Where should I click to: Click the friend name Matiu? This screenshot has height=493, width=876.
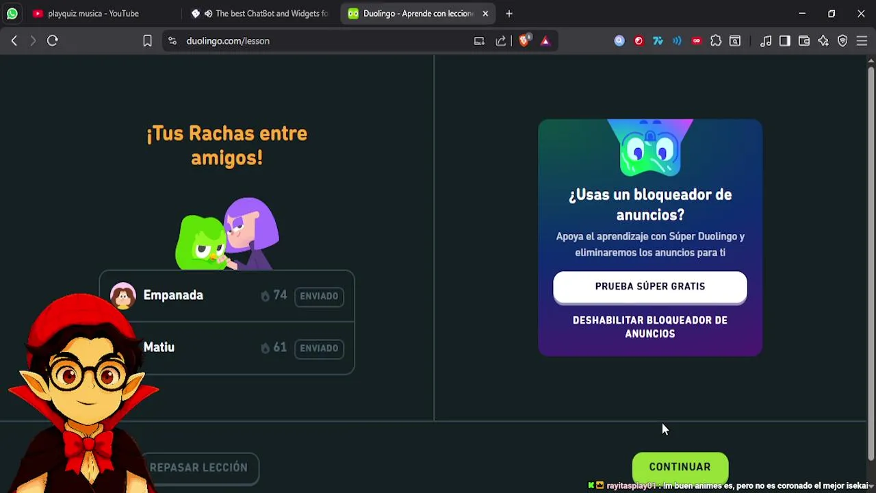(x=159, y=347)
